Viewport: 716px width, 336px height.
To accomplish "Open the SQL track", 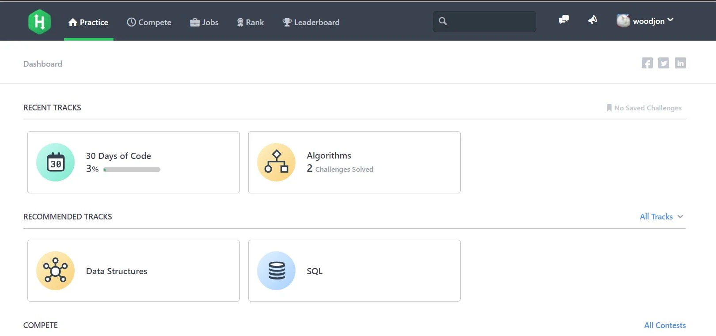I will [354, 271].
